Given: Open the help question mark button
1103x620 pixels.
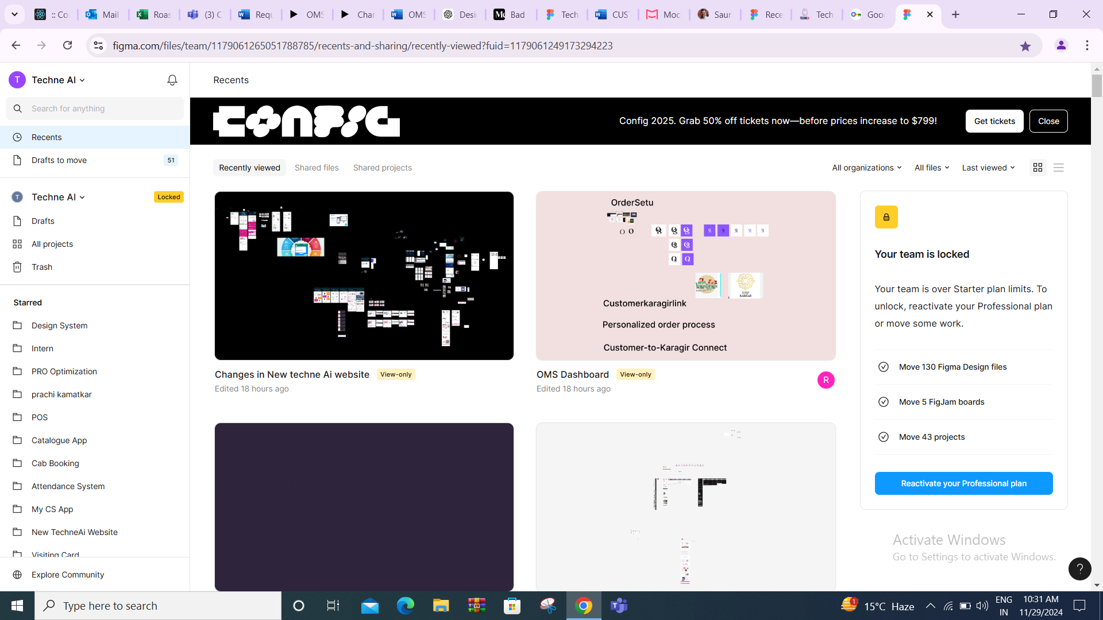Looking at the screenshot, I should 1079,569.
